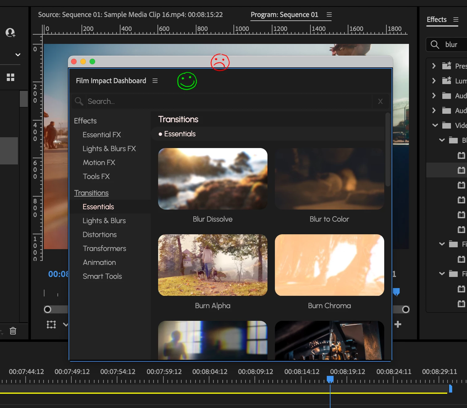Open Film Impact Dashboard panel menu
This screenshot has width=467, height=408.
pyautogui.click(x=155, y=81)
